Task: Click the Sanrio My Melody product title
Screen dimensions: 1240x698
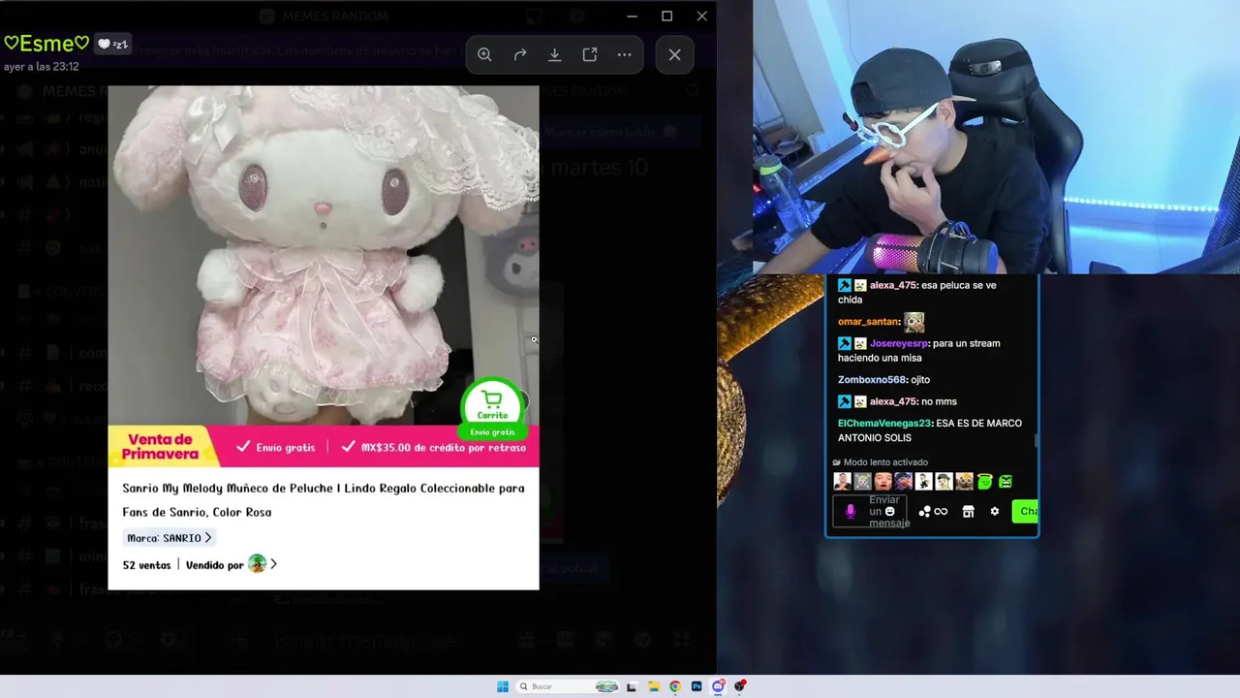Action: tap(324, 500)
